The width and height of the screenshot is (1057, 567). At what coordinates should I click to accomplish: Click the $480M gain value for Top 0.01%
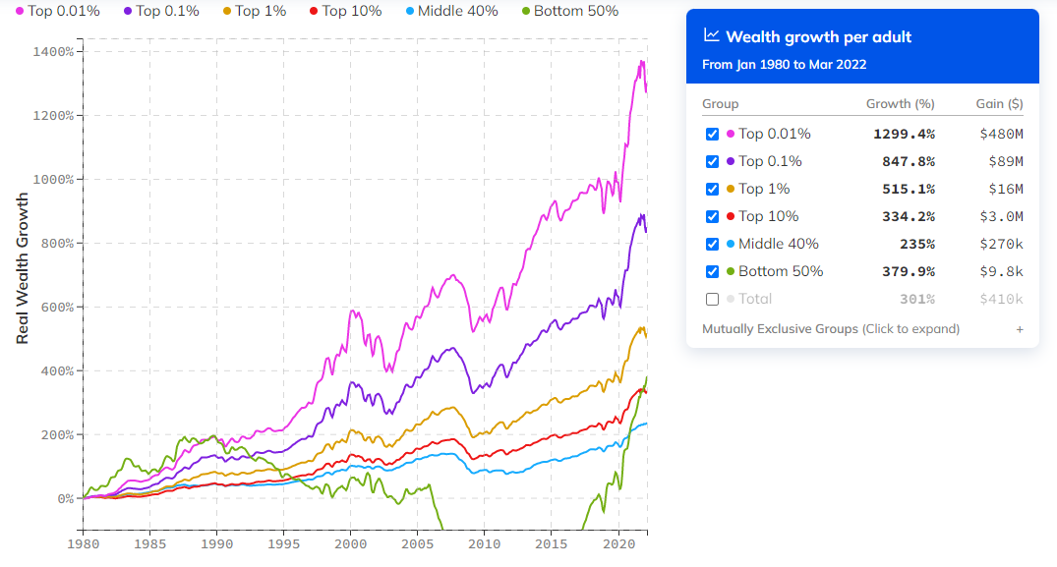[1001, 133]
